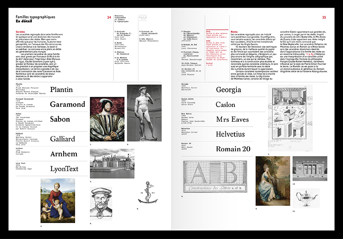This screenshot has height=239, width=343.
Task: Select the red 'Garaldes' heading
Action: 20,32
